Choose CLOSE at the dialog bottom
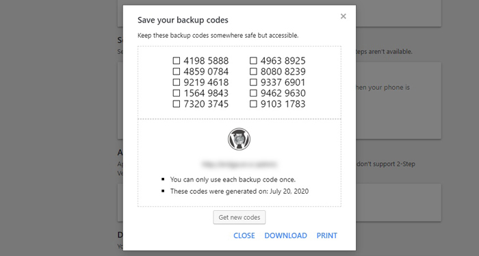 [x=244, y=235]
